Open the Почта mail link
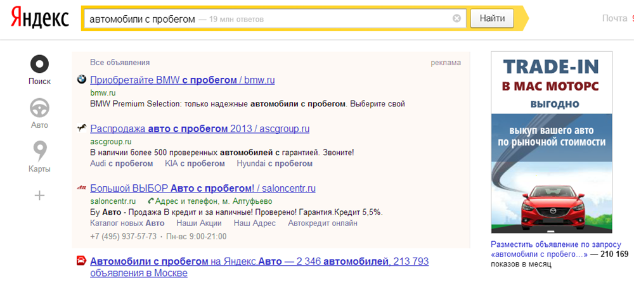Viewport: 634px width, 283px height. tap(614, 18)
